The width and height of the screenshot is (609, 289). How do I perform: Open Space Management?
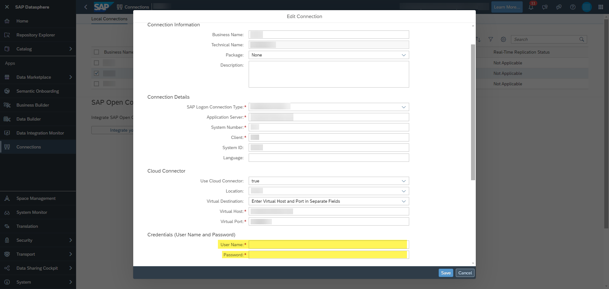[x=38, y=198]
